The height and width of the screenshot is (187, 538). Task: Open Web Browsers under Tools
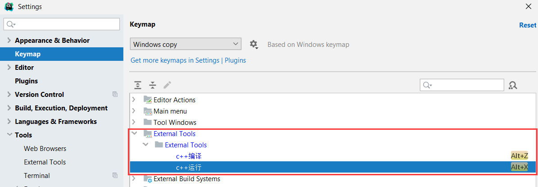point(45,148)
